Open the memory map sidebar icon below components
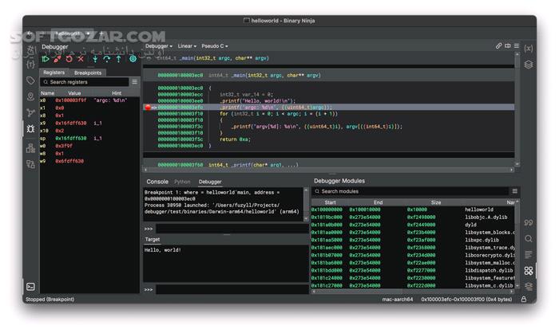The width and height of the screenshot is (559, 333). pos(30,164)
